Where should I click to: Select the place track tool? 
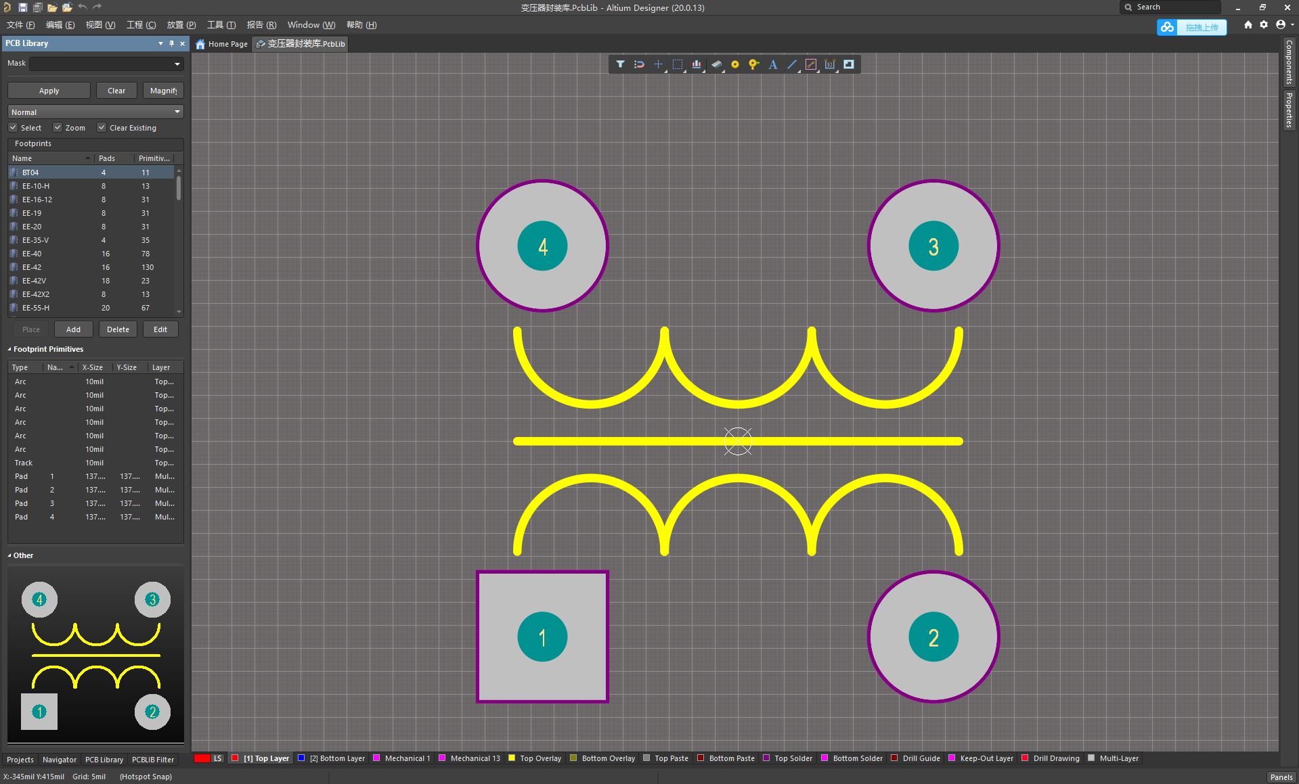(x=811, y=64)
